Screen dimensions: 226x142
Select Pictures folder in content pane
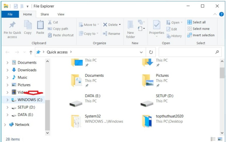pyautogui.click(x=155, y=80)
